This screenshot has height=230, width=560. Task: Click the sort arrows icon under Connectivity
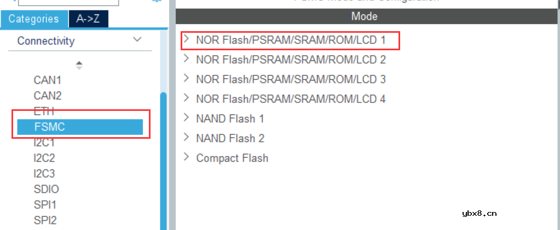point(79,64)
